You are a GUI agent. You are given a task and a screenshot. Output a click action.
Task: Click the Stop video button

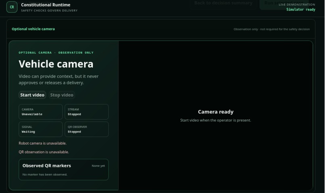click(62, 95)
